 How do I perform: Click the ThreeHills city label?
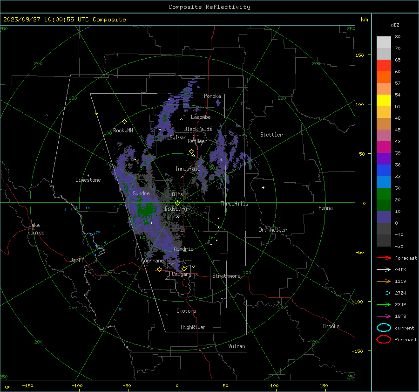234,204
